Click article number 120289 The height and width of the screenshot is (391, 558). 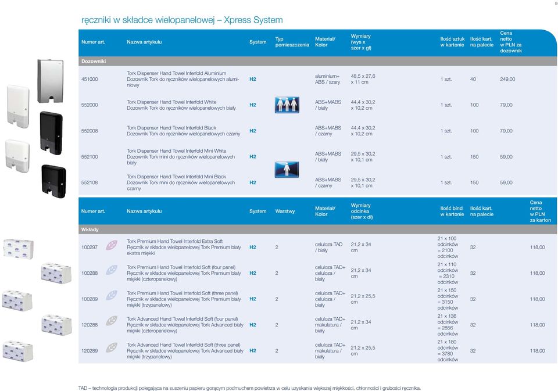tap(90, 351)
